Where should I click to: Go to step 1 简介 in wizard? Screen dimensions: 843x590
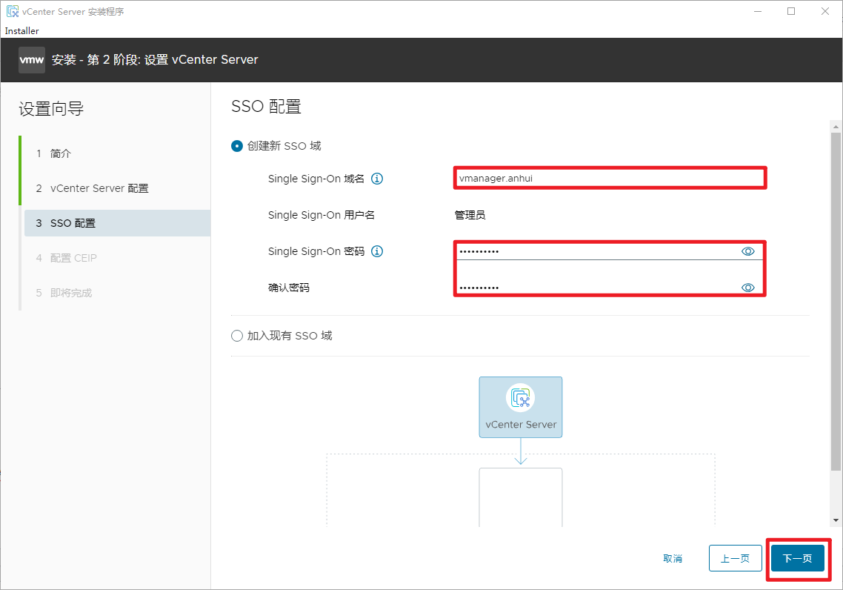61,153
